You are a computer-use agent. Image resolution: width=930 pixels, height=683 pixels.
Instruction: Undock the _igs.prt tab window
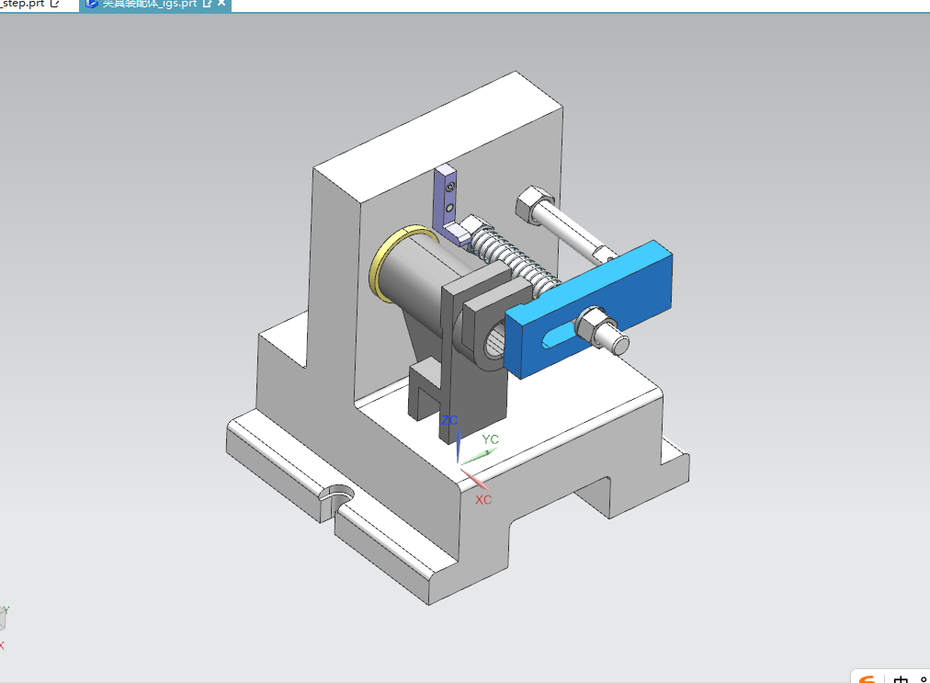[207, 4]
